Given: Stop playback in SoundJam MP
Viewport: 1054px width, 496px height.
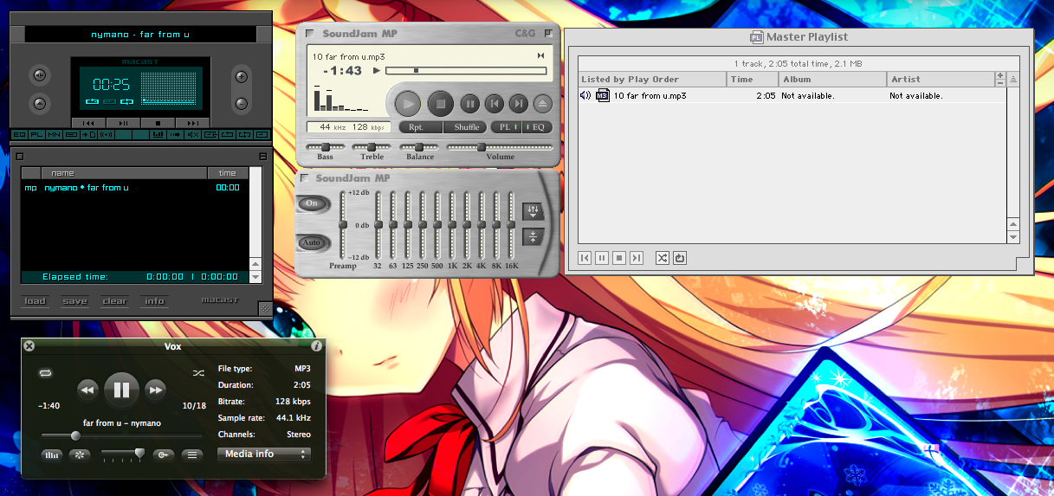Looking at the screenshot, I should point(440,104).
